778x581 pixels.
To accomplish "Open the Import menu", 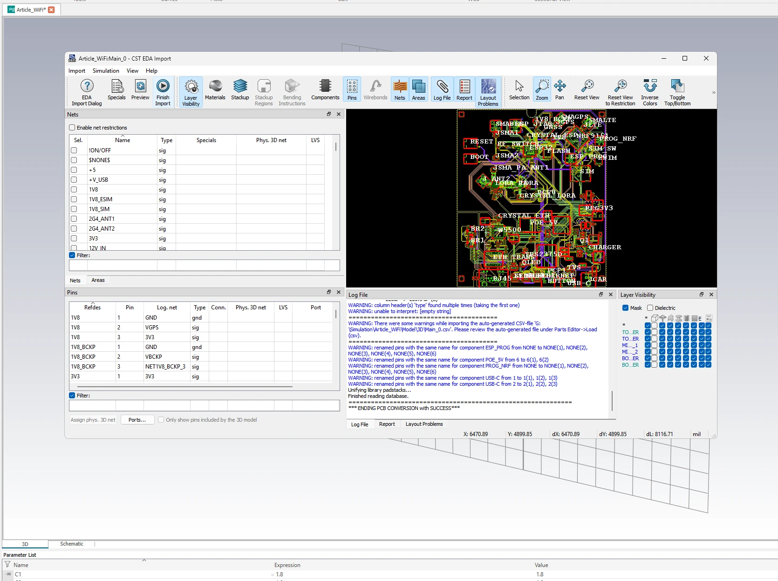I will pos(77,71).
